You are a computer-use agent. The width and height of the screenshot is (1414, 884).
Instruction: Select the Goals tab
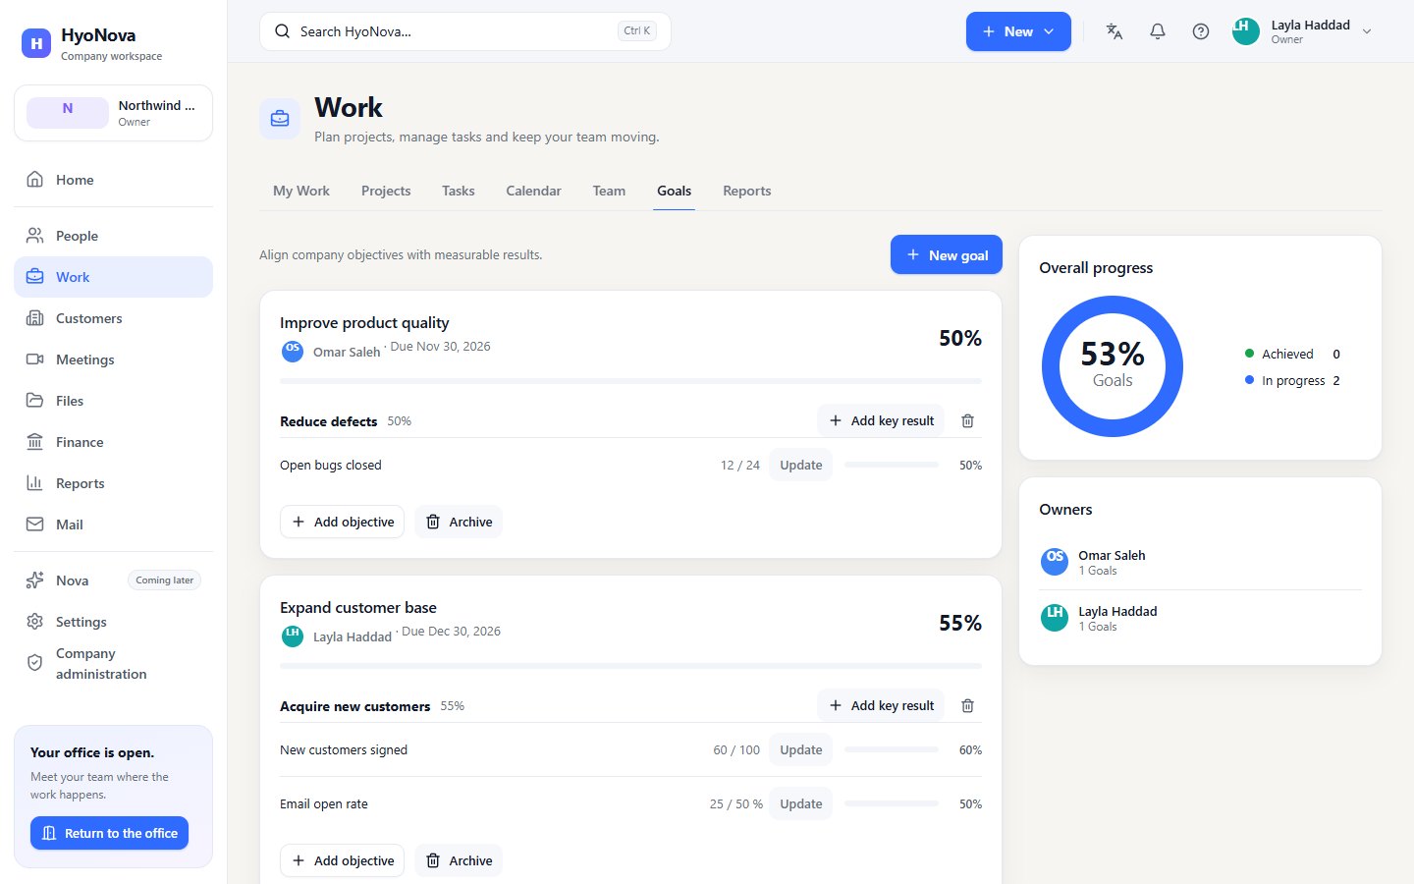pyautogui.click(x=675, y=191)
